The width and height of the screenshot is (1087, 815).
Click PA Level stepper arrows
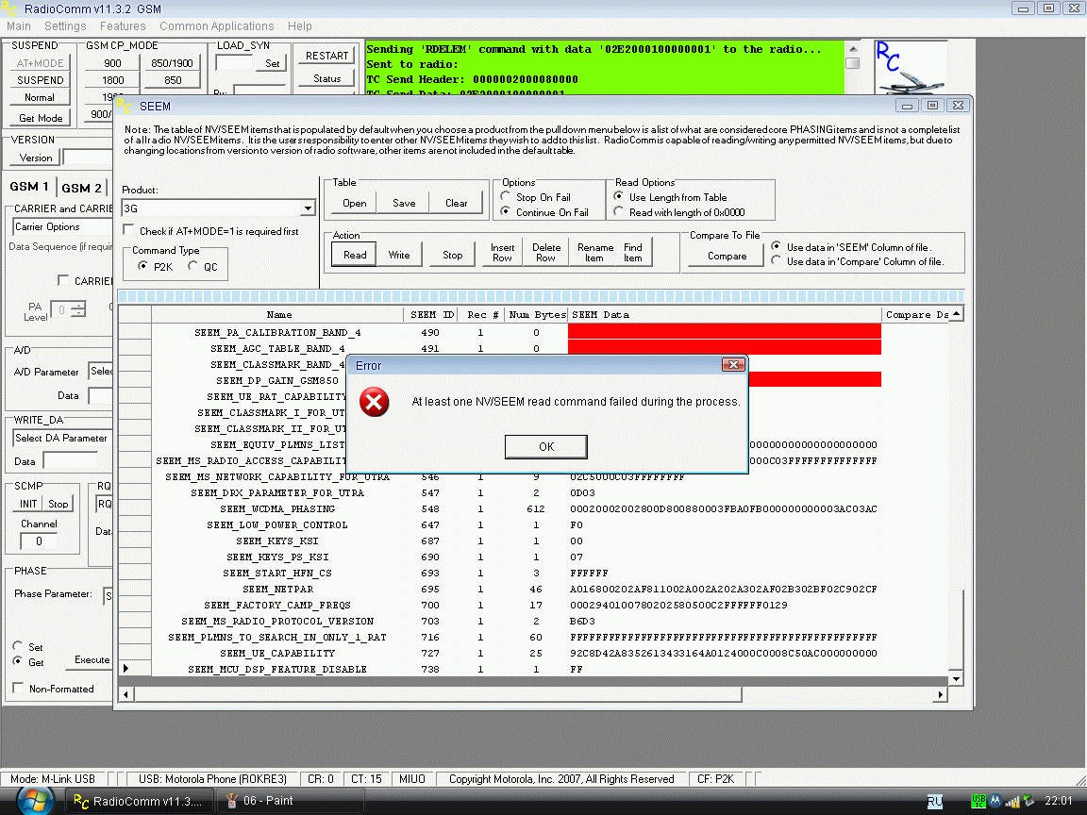point(79,309)
